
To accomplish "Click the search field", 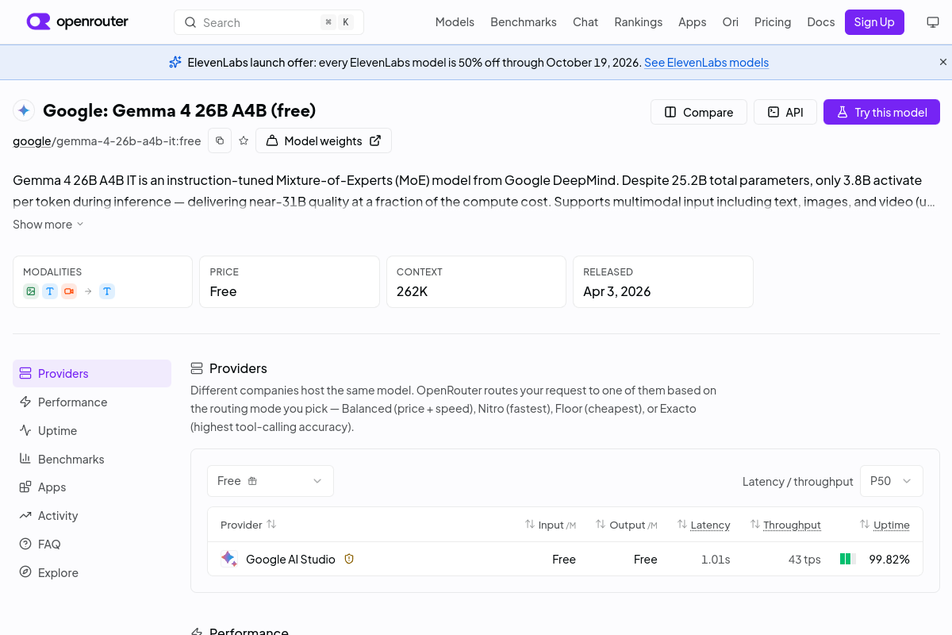I will (x=269, y=22).
